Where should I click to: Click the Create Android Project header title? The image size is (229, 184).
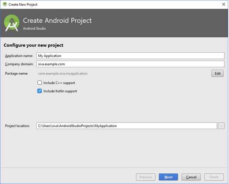[57, 20]
